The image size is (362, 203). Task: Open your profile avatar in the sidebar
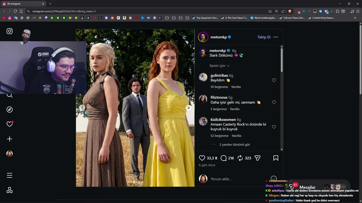pyautogui.click(x=10, y=154)
